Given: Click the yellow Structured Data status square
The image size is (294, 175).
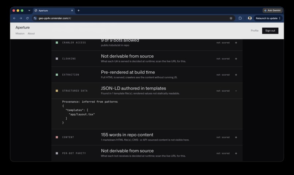Looking at the screenshot, I should tap(57, 91).
